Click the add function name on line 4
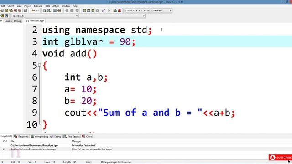This screenshot has height=164, width=292. tap(78, 54)
